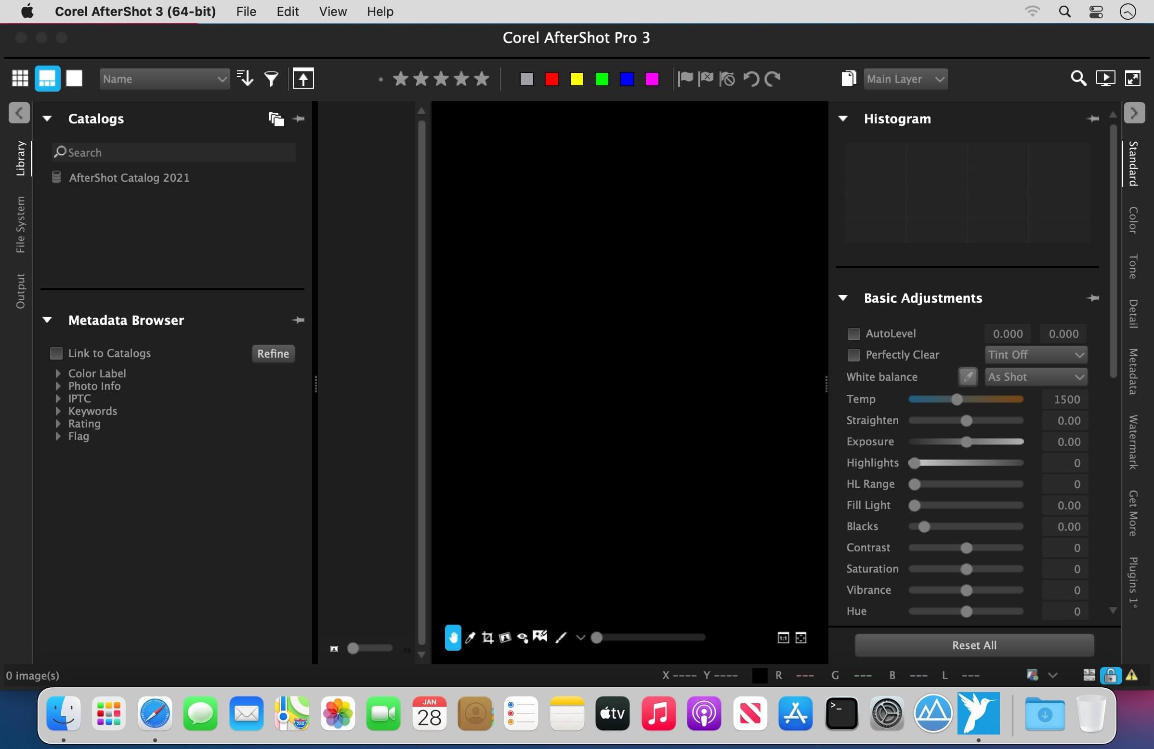The height and width of the screenshot is (749, 1154).
Task: Switch to thumbnail grid view
Action: (x=20, y=79)
